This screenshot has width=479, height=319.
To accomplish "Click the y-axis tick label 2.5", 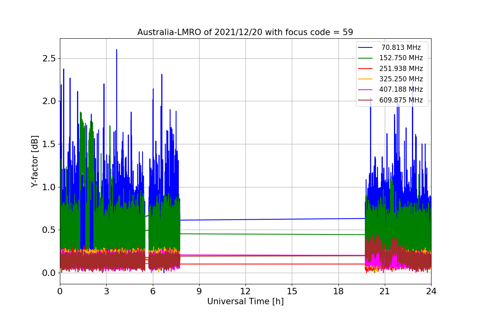I will (x=49, y=58).
